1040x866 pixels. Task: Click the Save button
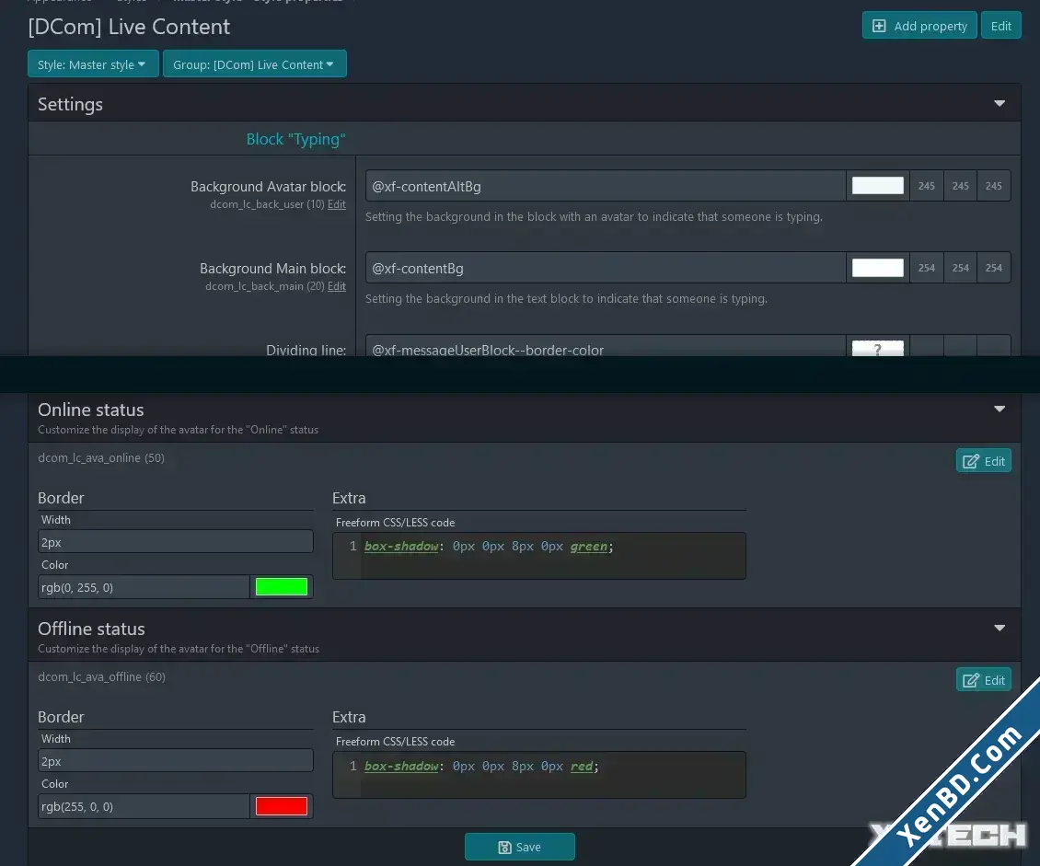point(519,847)
